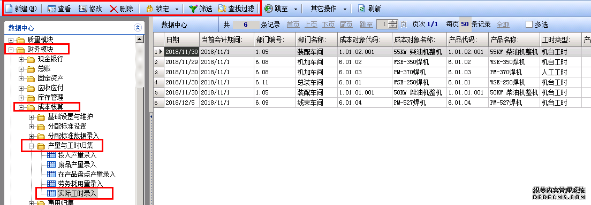The height and width of the screenshot is (205, 591).
Task: Click the 部门编号 column header
Action: click(x=275, y=40)
